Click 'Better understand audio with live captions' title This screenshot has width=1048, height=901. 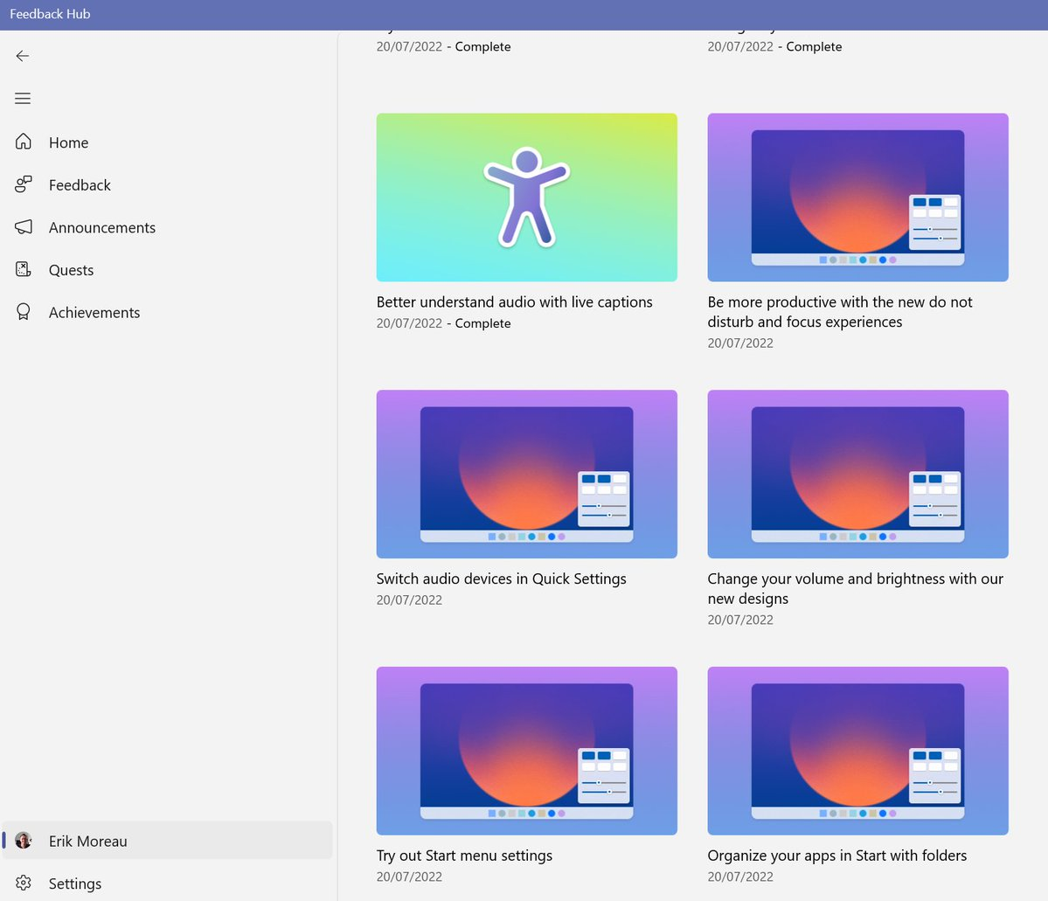pos(514,302)
